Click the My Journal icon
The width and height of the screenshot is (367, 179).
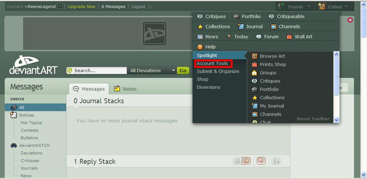pyautogui.click(x=254, y=106)
